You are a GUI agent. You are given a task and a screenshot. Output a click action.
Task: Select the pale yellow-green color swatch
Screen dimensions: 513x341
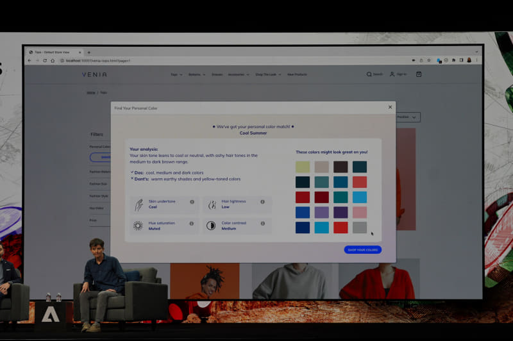tap(303, 167)
